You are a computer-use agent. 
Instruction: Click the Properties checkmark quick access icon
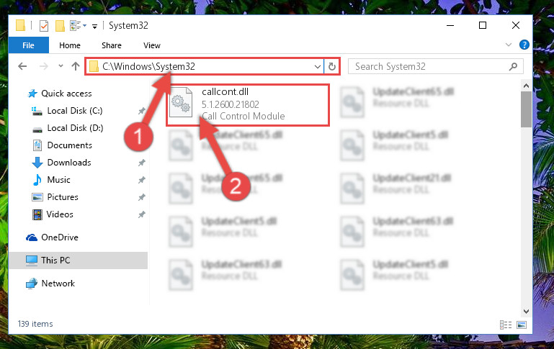(44, 26)
